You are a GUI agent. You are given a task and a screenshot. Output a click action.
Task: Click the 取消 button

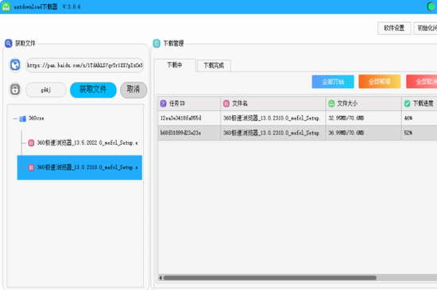tap(133, 90)
